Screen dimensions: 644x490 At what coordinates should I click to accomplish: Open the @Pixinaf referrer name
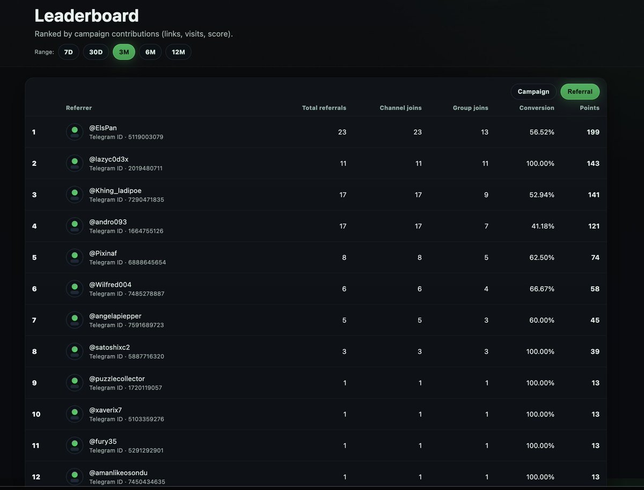[103, 253]
